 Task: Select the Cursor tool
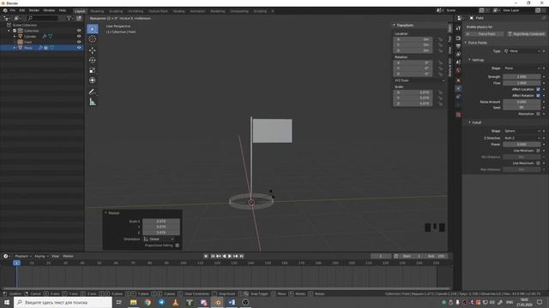tap(93, 39)
